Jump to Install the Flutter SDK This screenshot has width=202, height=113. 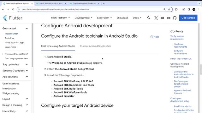pyautogui.click(x=181, y=59)
